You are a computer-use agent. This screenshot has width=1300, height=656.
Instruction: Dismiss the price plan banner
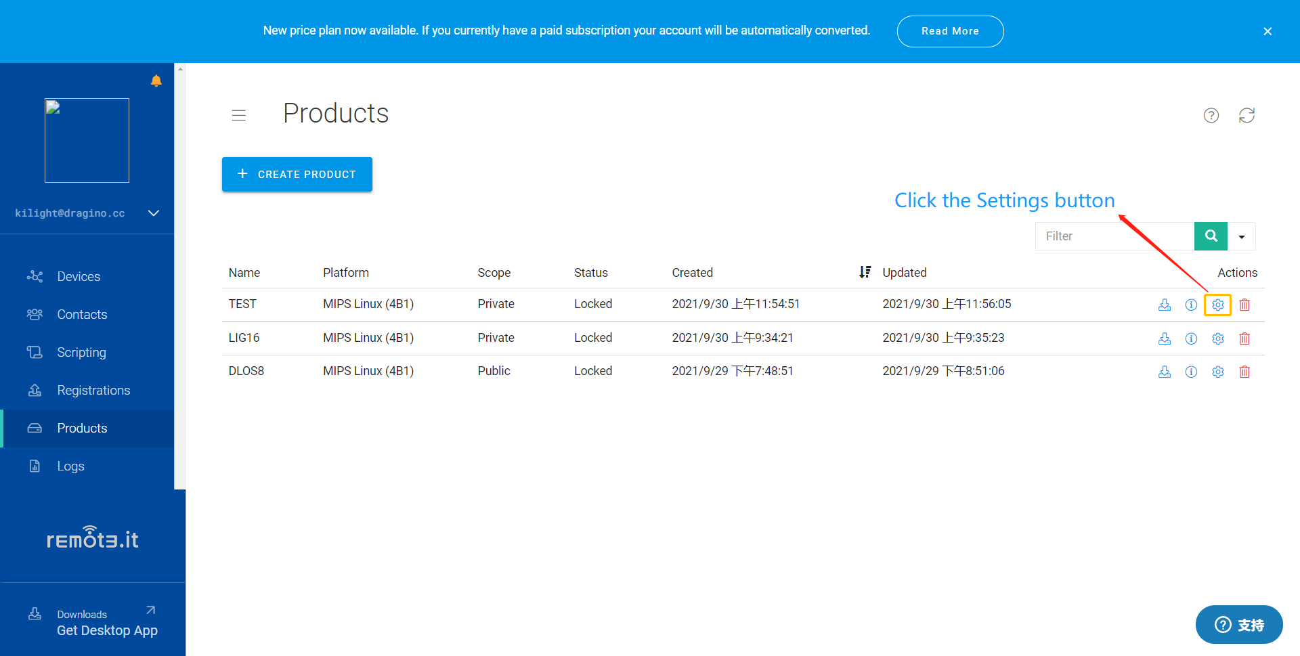click(x=1267, y=31)
